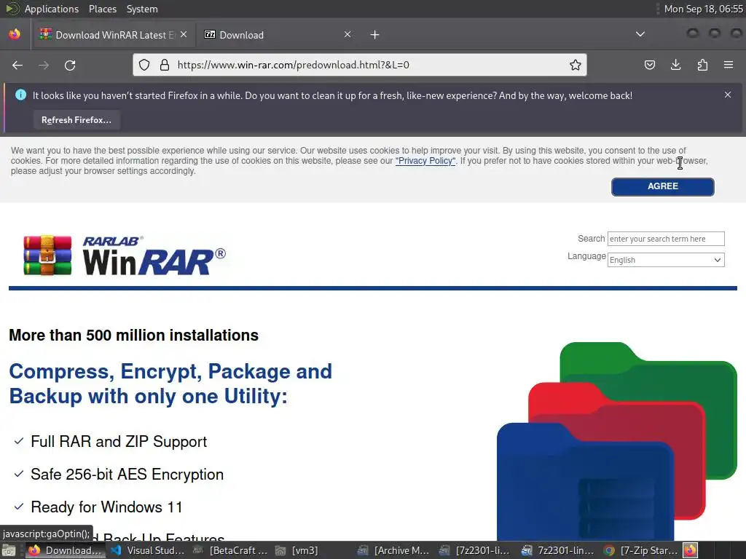Screen dimensions: 746x559
Task: Switch to vm3 taskbar window
Action: click(297, 550)
